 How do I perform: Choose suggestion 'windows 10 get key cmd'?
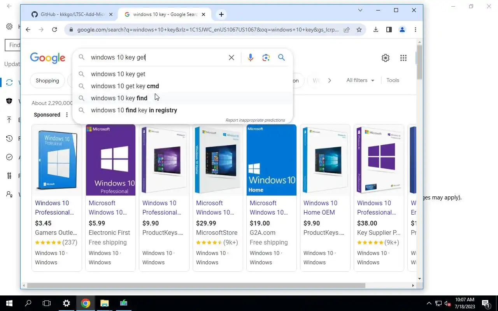click(182, 86)
